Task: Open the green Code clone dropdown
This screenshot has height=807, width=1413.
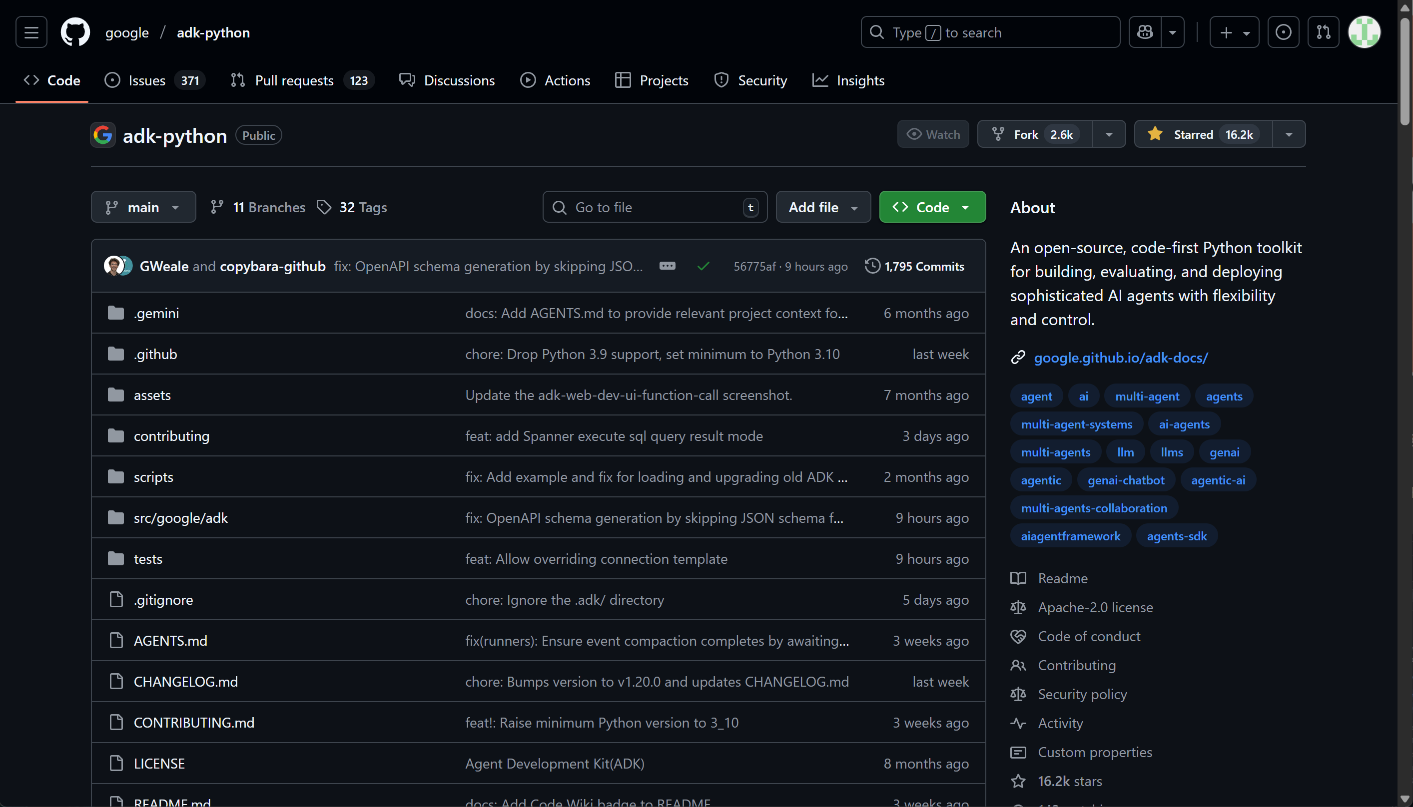Action: [x=932, y=207]
